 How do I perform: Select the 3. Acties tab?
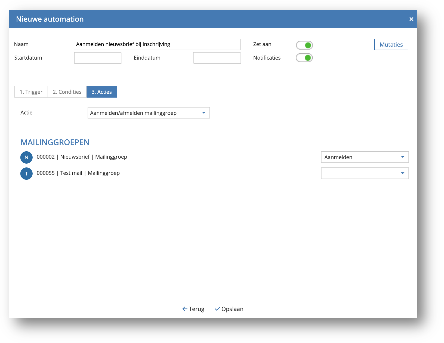click(102, 92)
